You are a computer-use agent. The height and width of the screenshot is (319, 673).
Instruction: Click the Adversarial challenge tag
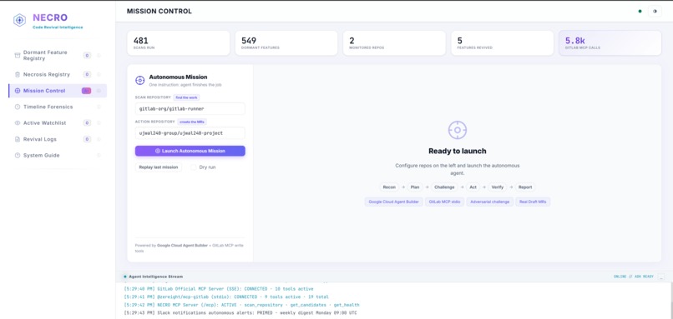pyautogui.click(x=490, y=202)
